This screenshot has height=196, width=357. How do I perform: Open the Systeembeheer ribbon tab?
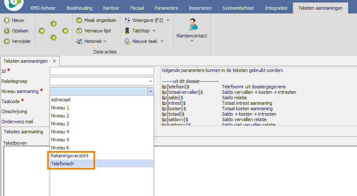point(238,8)
